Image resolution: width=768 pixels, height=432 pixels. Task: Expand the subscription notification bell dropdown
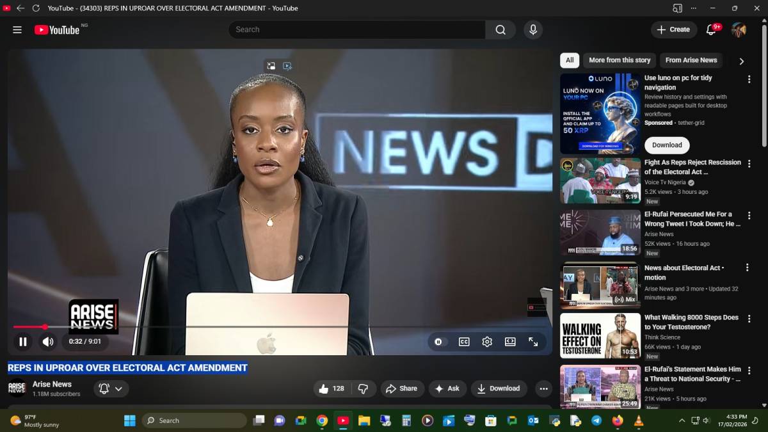tap(111, 388)
